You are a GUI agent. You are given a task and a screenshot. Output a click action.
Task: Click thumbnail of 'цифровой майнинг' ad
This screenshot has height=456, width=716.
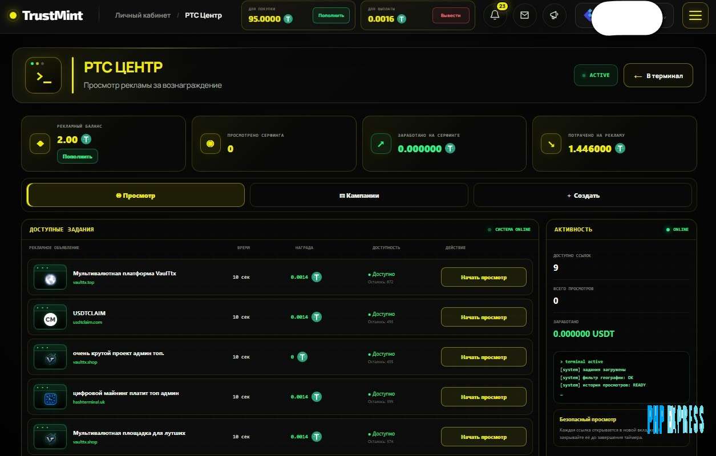pos(50,397)
